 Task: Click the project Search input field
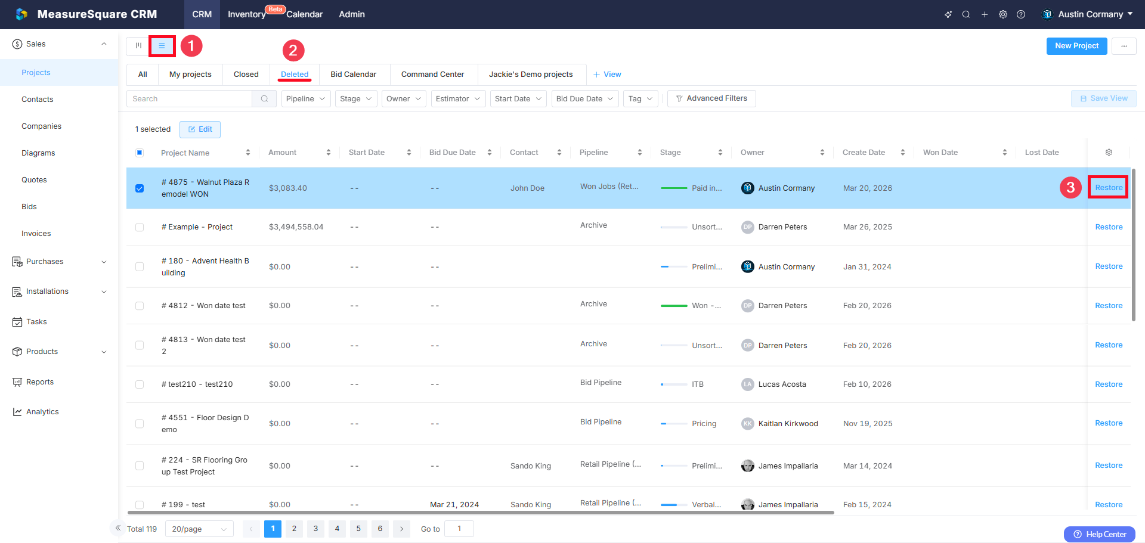pos(190,99)
